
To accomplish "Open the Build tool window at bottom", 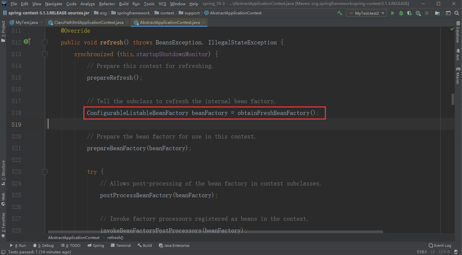I will (x=145, y=246).
